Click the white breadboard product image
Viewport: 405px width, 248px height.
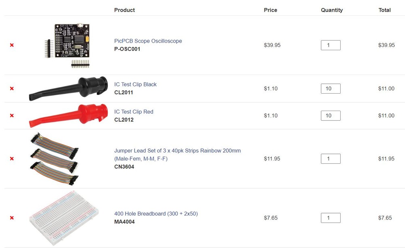pyautogui.click(x=64, y=218)
